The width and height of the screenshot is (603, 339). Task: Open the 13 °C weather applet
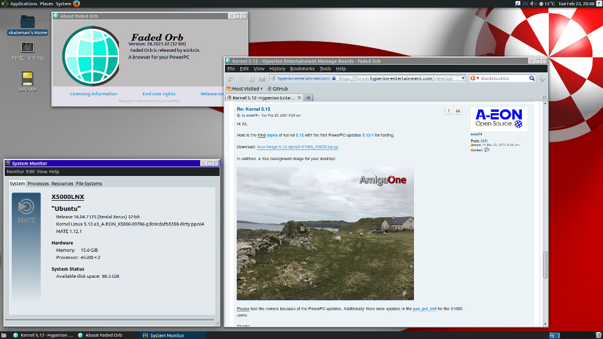pos(547,4)
